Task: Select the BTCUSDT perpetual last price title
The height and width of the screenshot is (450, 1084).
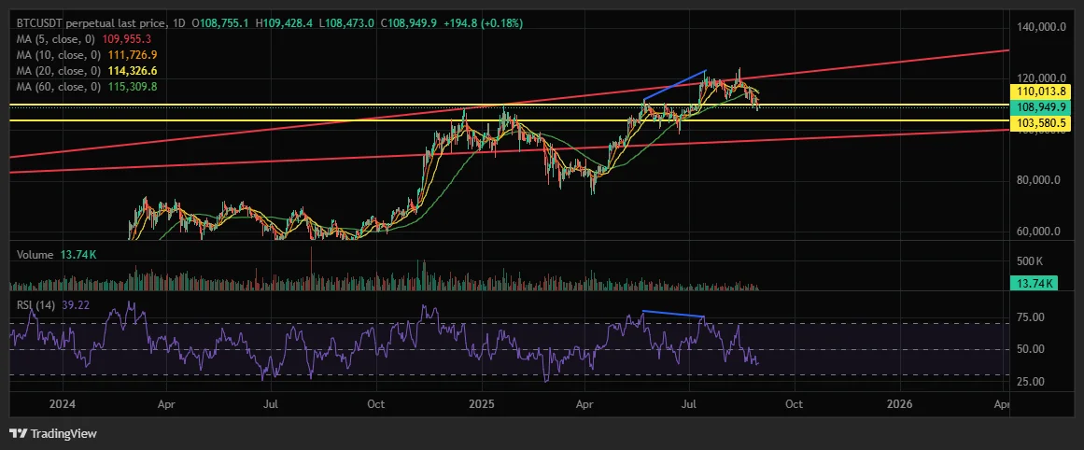Action: pyautogui.click(x=92, y=22)
